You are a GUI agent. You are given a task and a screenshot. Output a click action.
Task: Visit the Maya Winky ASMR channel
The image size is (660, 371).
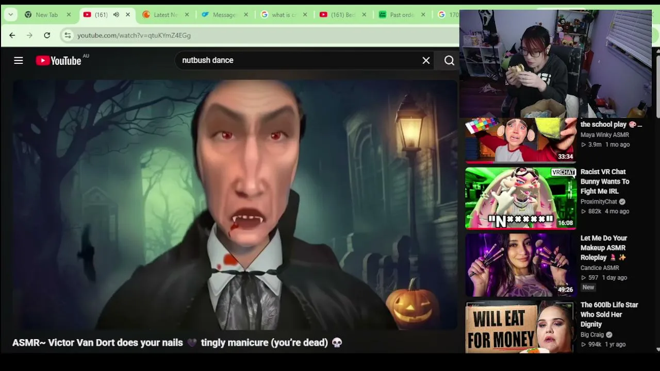(x=605, y=134)
